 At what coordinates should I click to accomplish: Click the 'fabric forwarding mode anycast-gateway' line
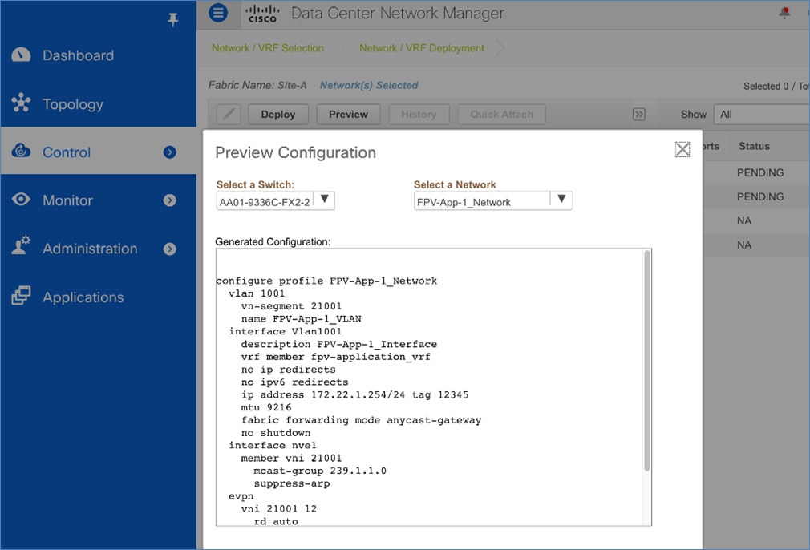(361, 420)
